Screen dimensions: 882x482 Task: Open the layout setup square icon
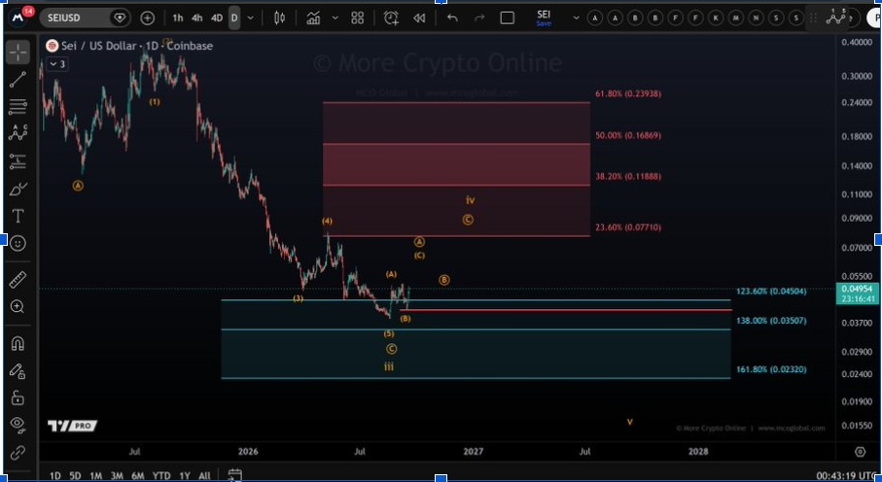click(x=508, y=18)
